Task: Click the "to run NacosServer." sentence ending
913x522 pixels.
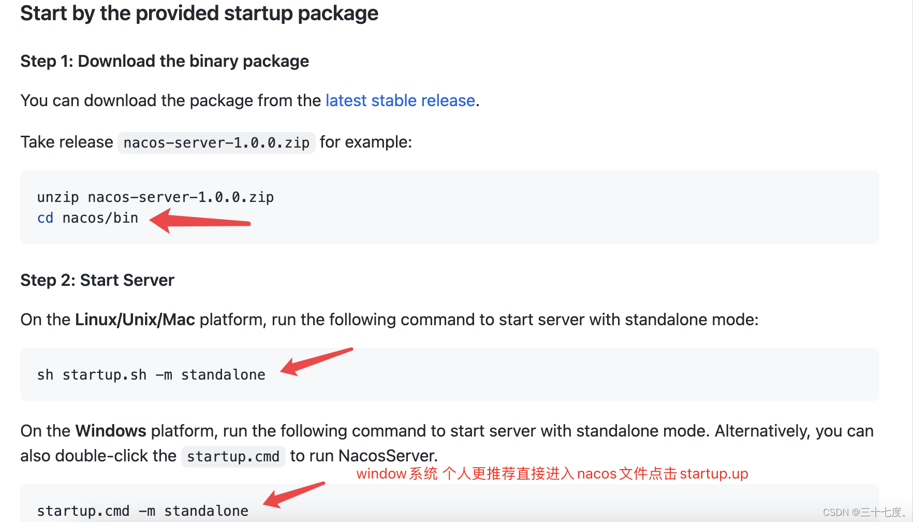Action: [364, 456]
